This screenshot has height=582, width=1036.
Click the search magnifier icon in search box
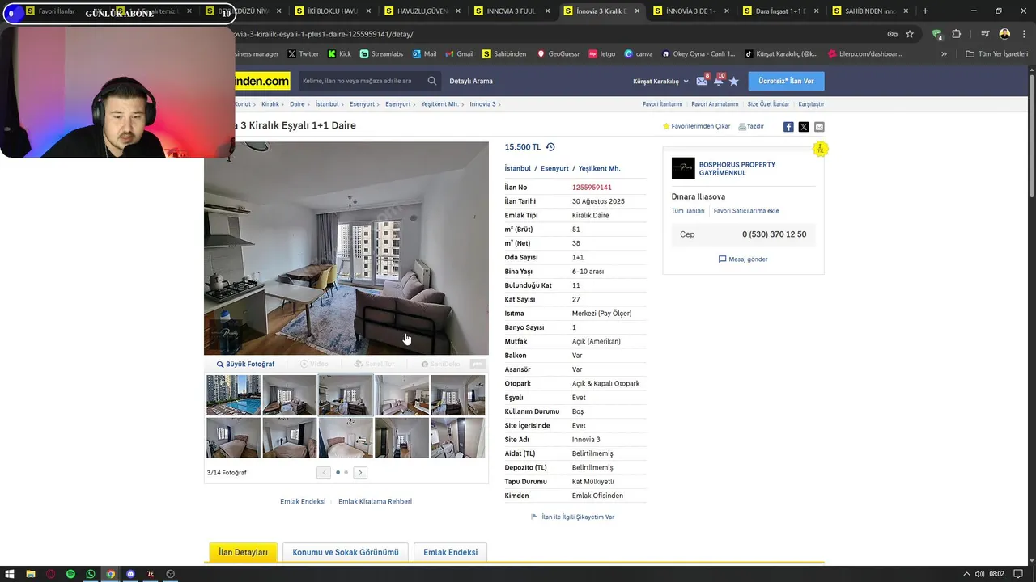coord(432,81)
